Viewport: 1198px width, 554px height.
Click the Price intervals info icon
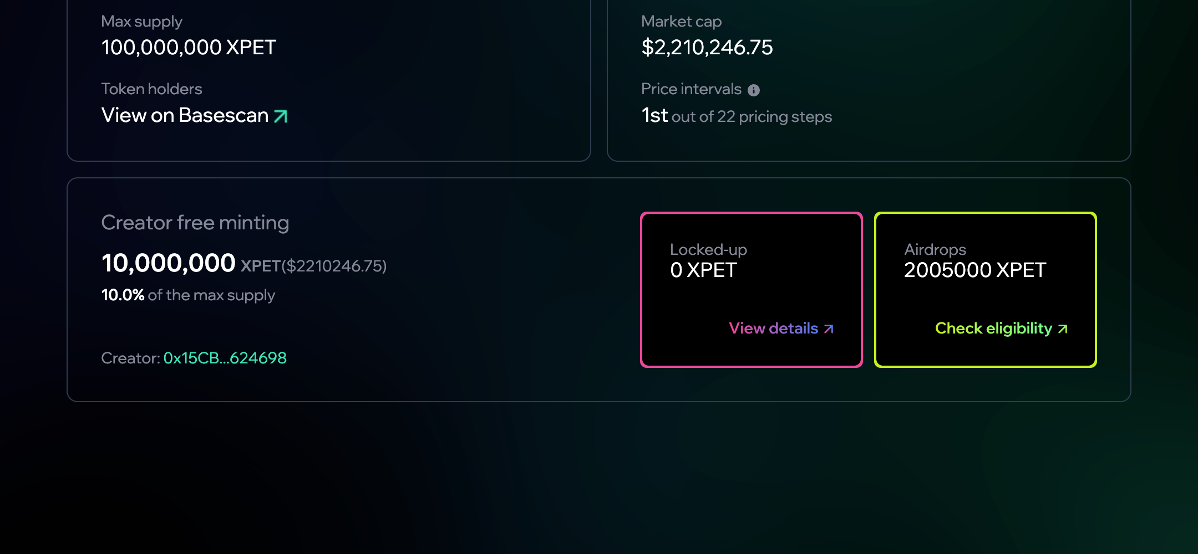[754, 90]
